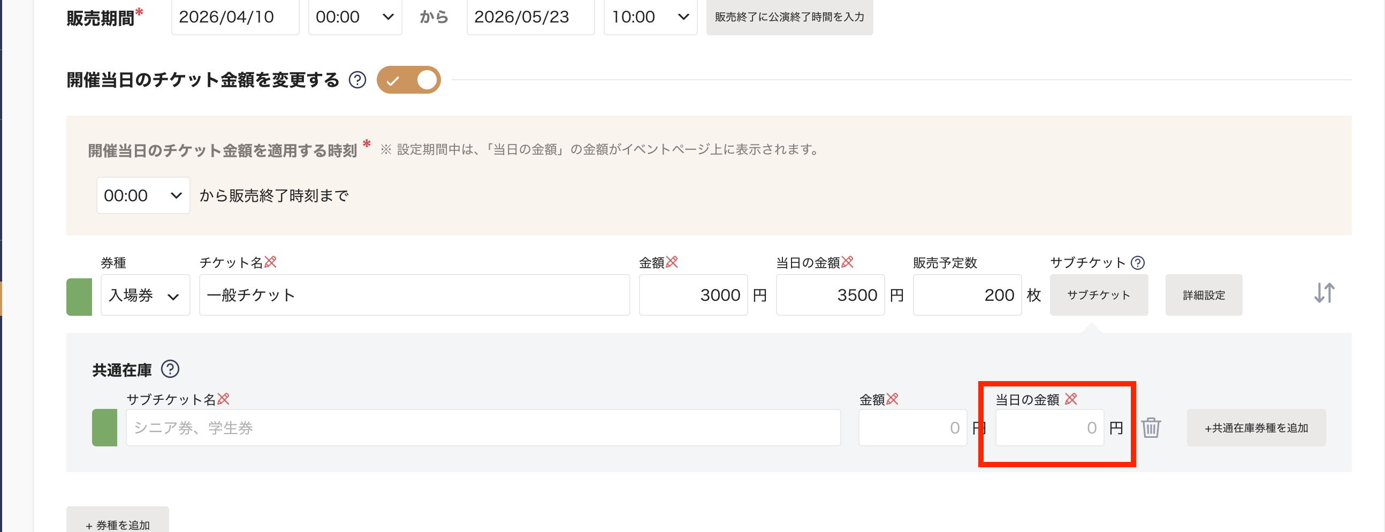Toggle off 開催当日のチケット金額を変更する switch
The height and width of the screenshot is (532, 1385).
click(409, 80)
